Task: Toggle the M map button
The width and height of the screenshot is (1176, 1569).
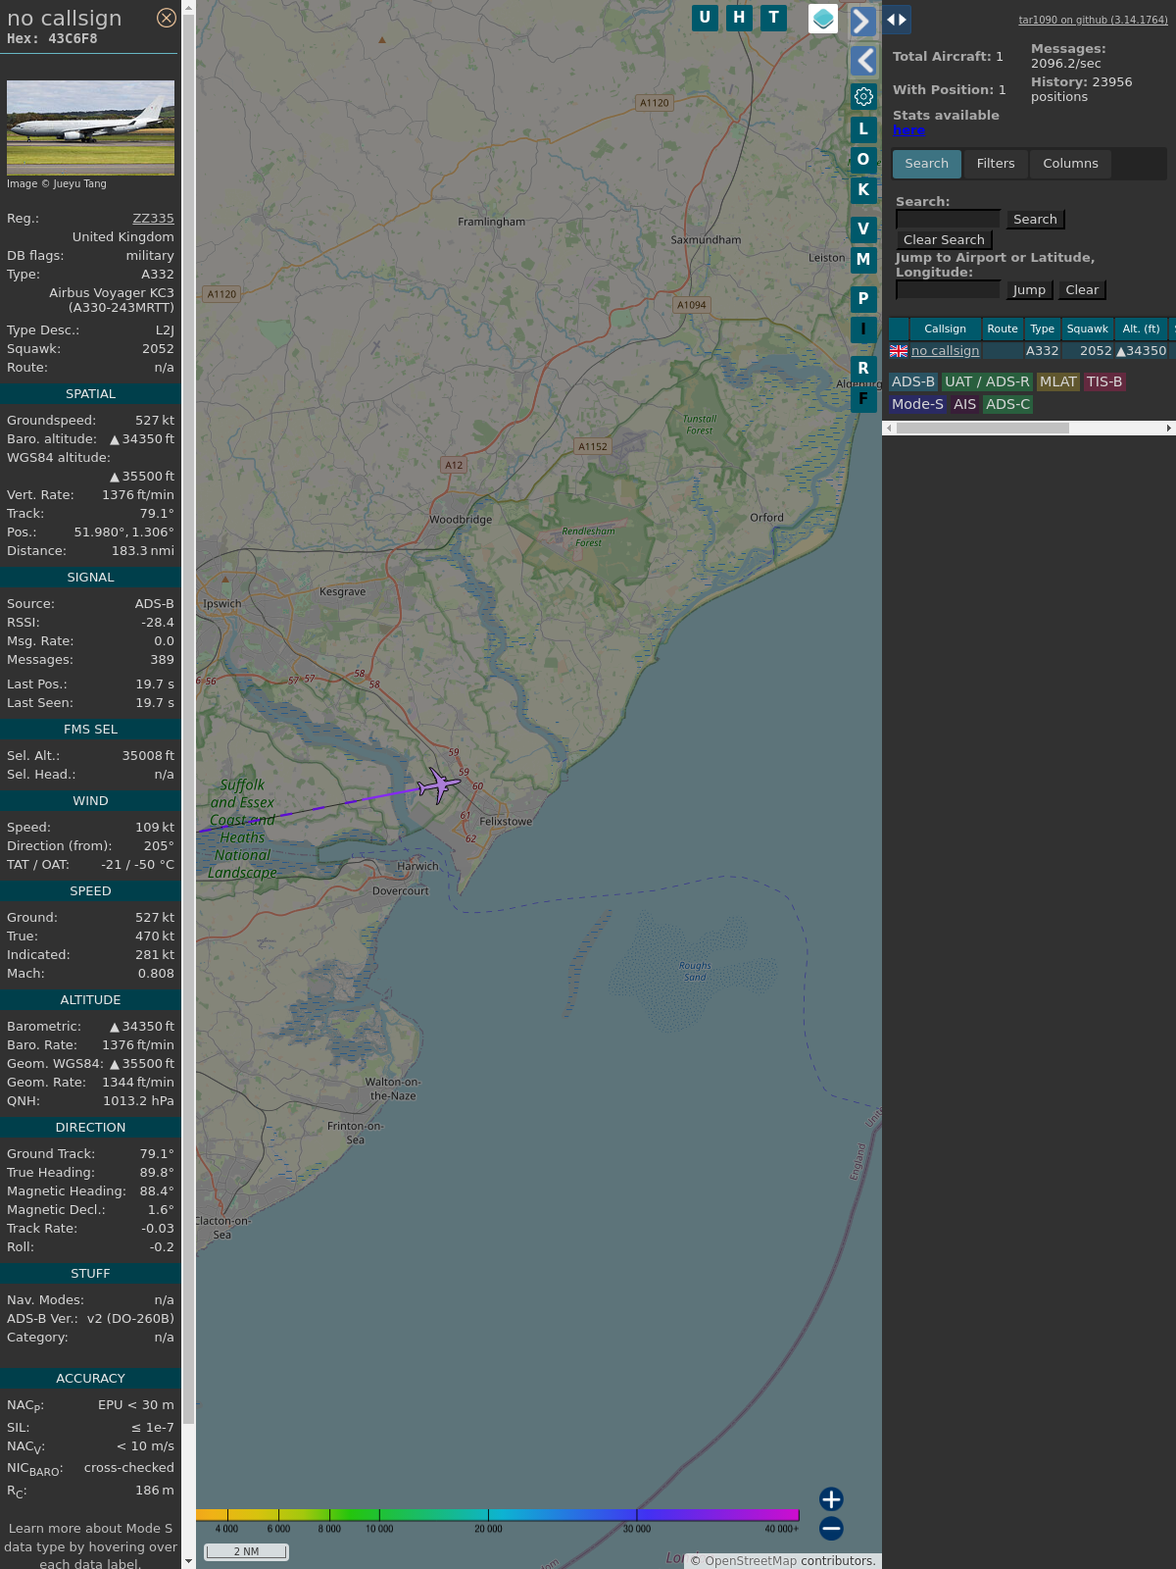Action: tap(863, 259)
